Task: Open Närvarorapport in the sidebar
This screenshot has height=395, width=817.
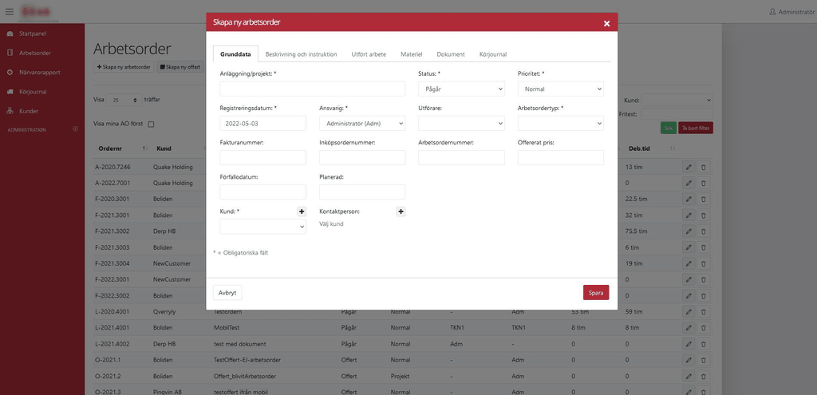Action: [x=39, y=72]
